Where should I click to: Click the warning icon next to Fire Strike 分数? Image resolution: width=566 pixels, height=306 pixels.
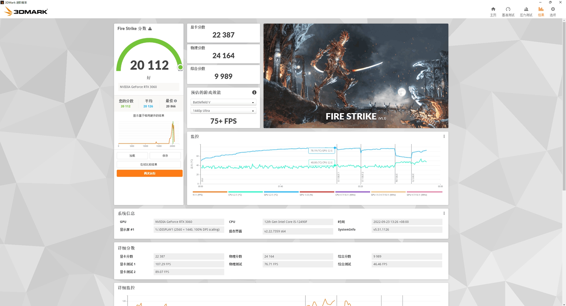pos(150,29)
